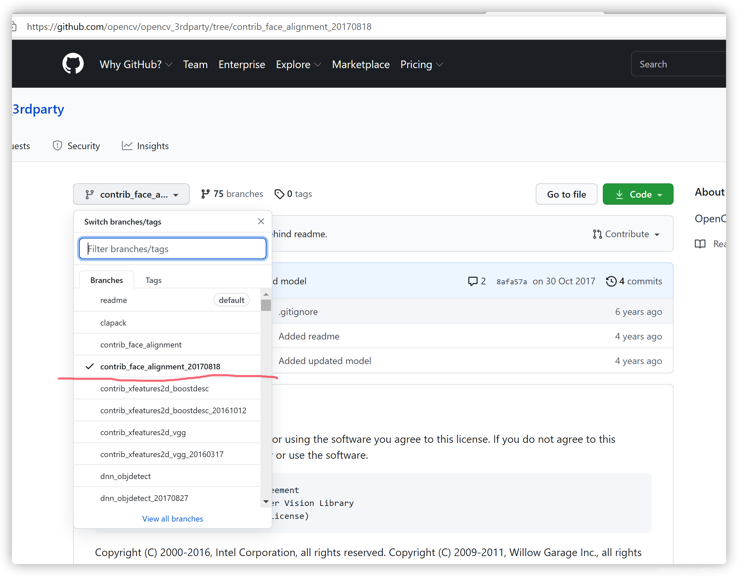
Task: Open the 75 branches link icon
Action: pyautogui.click(x=205, y=194)
